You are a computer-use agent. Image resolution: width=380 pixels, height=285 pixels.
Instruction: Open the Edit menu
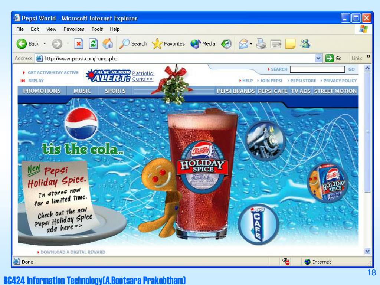(x=35, y=29)
